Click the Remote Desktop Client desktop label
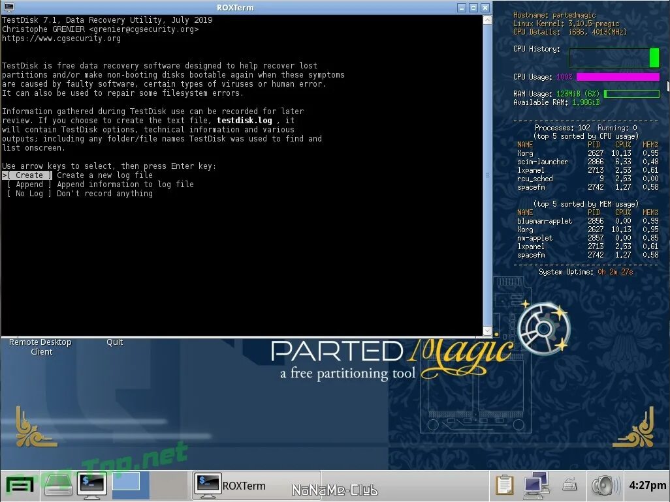This screenshot has height=502, width=670. tap(40, 347)
